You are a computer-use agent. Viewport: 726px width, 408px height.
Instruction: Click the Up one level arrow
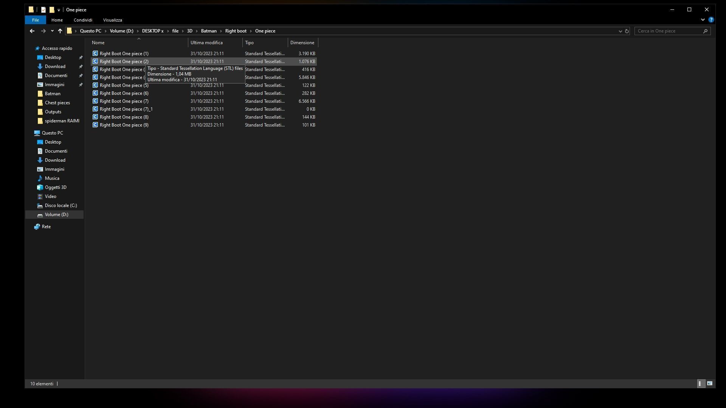point(60,31)
